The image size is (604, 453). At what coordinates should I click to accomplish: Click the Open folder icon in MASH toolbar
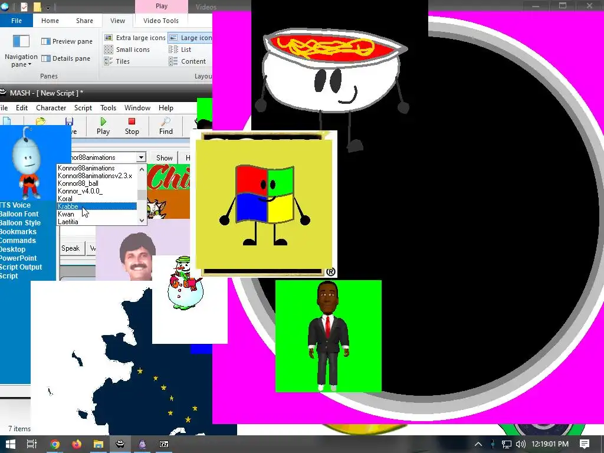(41, 122)
